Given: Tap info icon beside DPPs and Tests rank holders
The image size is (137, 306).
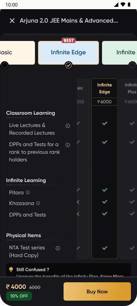Looking at the screenshot, I should [68, 145].
